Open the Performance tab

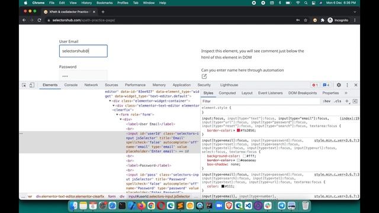point(135,85)
